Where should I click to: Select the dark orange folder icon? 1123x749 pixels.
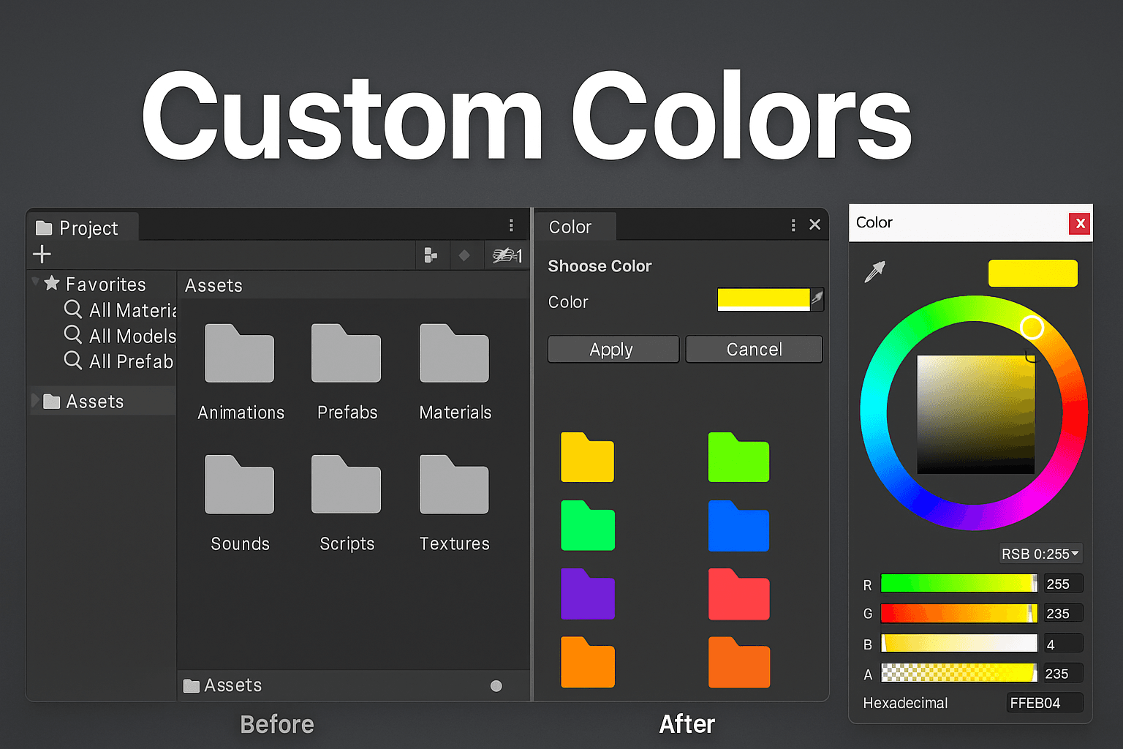[739, 662]
